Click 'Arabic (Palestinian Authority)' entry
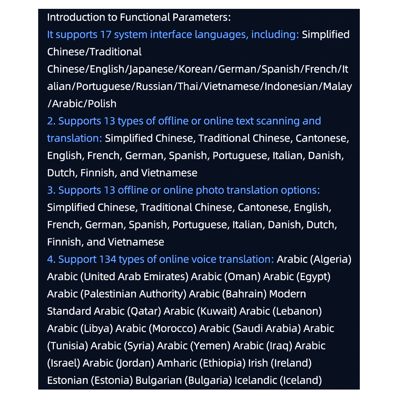 click(x=117, y=294)
